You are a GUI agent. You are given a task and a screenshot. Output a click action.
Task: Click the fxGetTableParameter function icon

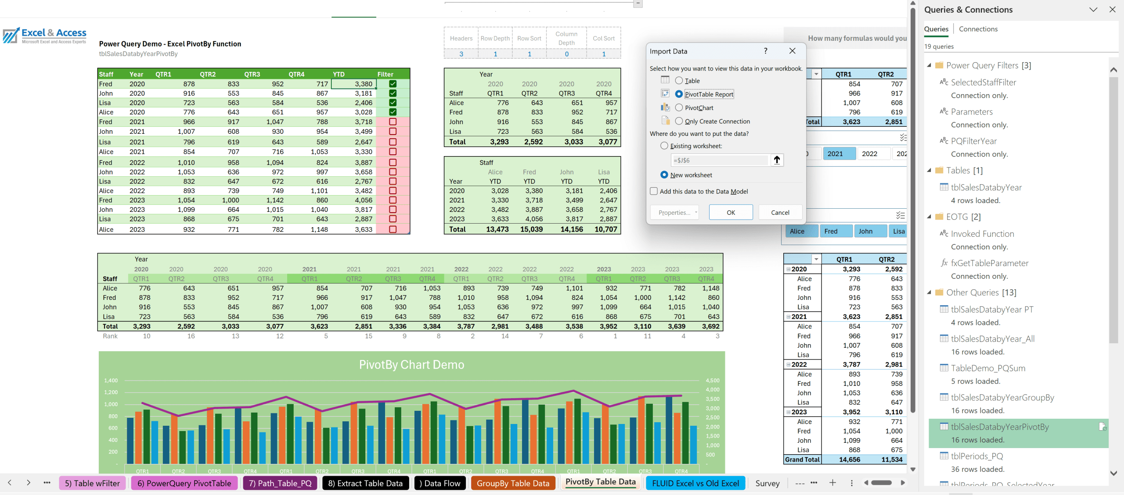pos(944,263)
